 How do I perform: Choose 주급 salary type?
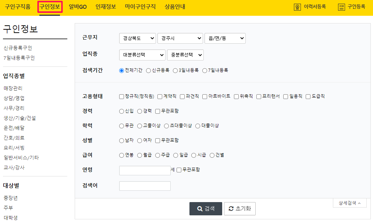pos(157,156)
